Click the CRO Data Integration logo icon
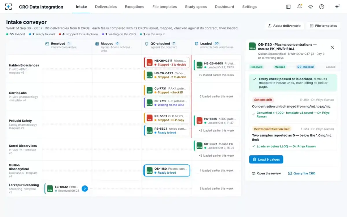 click(8, 7)
